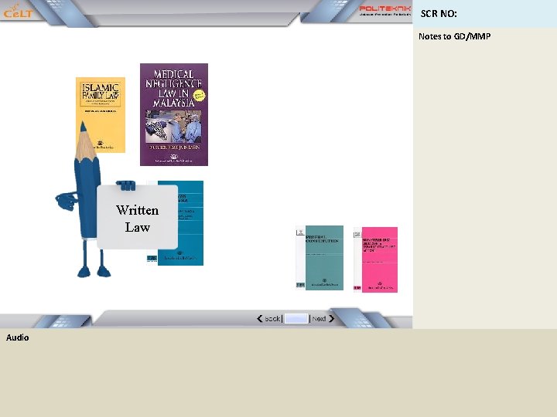
Task: Select the blue book behind the Written Law sign
Action: coord(190,223)
